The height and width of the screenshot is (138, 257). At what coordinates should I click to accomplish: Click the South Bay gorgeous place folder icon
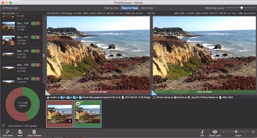[x=81, y=97]
